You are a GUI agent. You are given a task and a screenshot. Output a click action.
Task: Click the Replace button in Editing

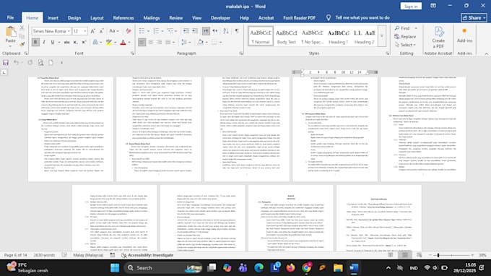point(406,37)
